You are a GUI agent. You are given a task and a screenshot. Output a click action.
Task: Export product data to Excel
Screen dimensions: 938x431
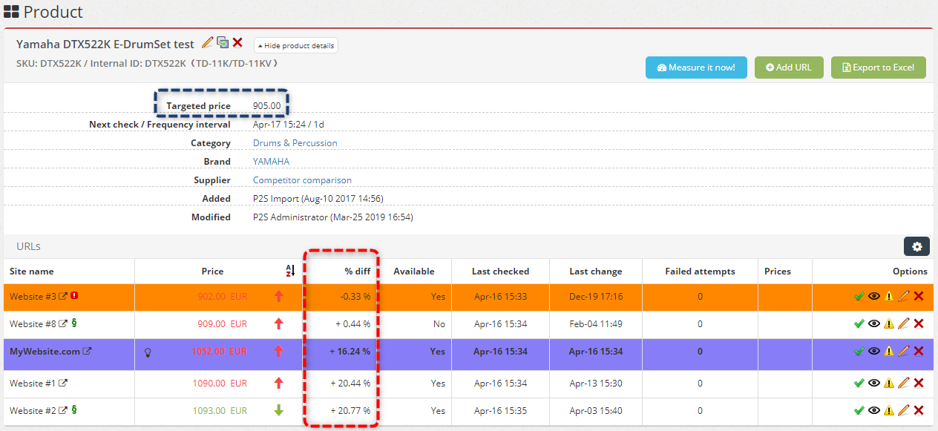(878, 68)
